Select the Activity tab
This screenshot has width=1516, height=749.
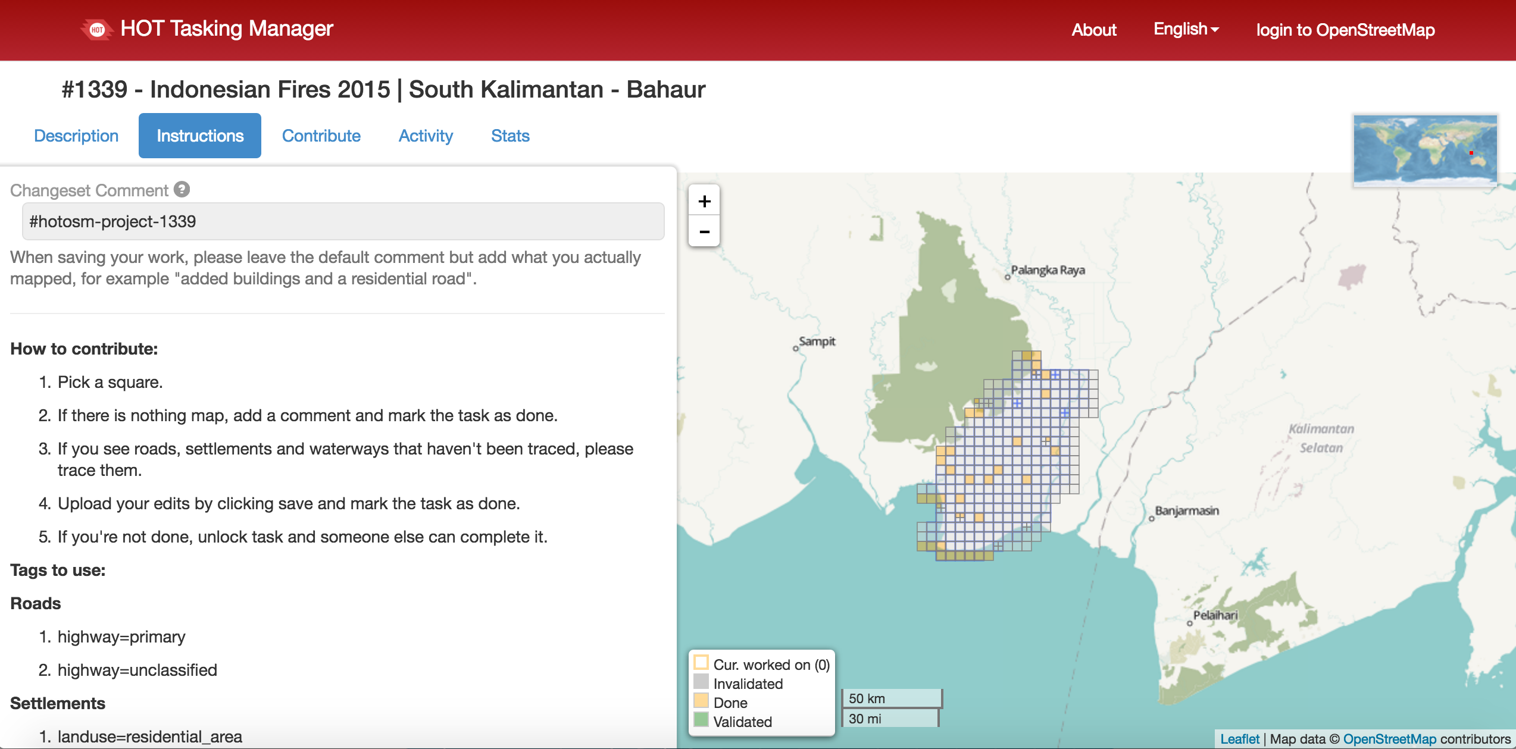(426, 136)
